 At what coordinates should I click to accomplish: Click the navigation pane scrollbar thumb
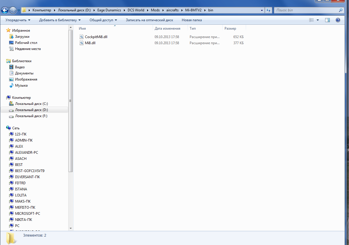tap(70, 101)
